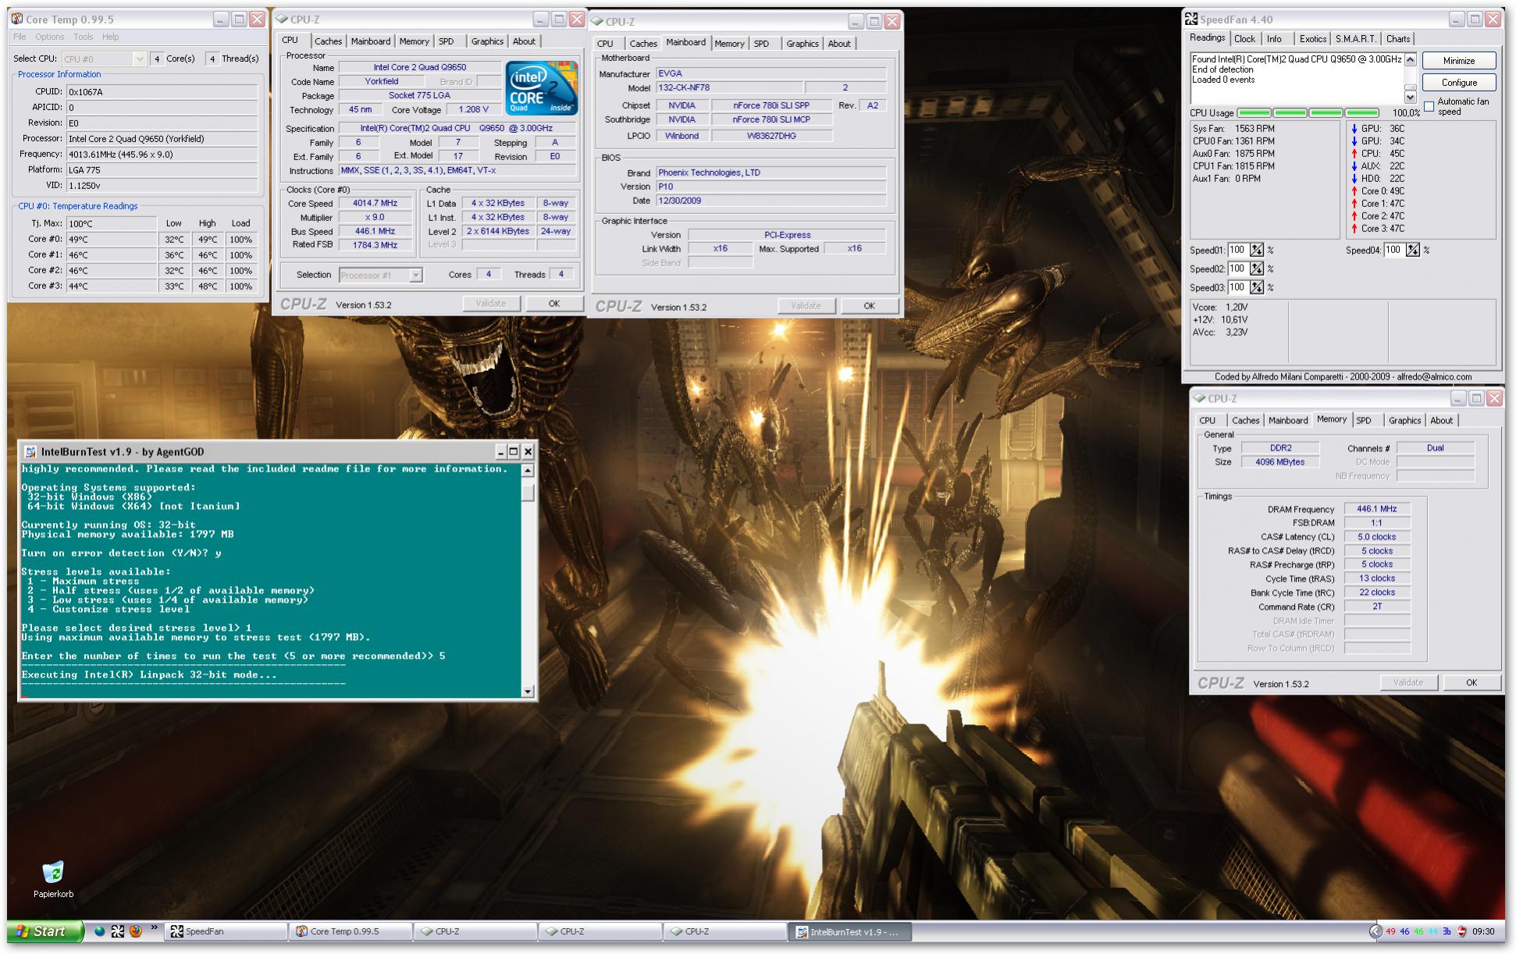Click the Speed01 up/down spinner
Screen dimensions: 1516x954
1256,250
